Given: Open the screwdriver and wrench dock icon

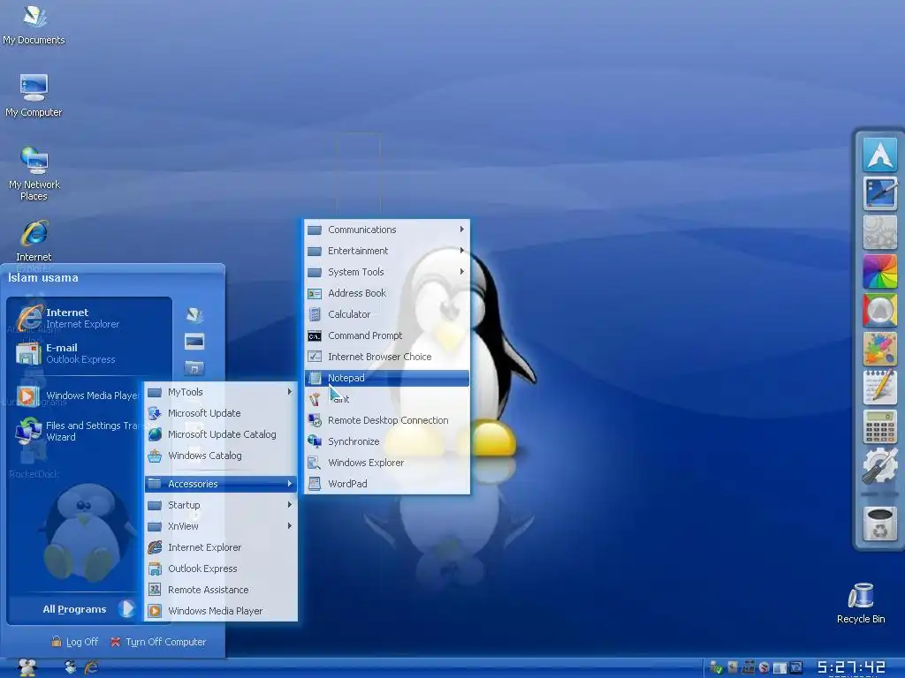Looking at the screenshot, I should 879,466.
